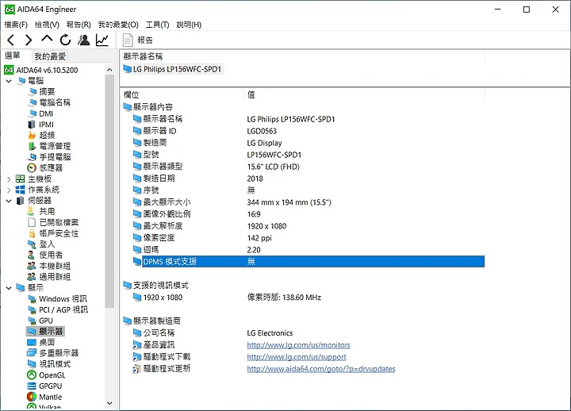Select the 桌面 desktop item
Viewport: 571px width, 411px height.
pos(41,342)
